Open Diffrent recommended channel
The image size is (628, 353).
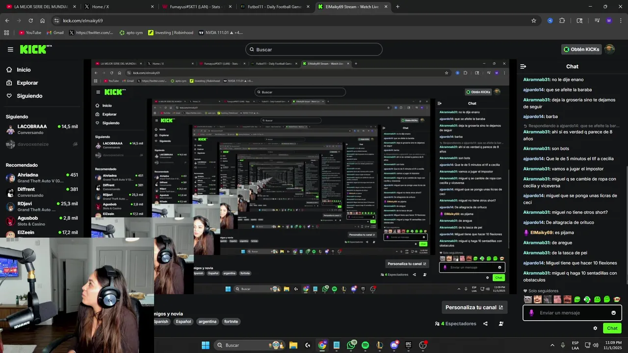(x=42, y=192)
